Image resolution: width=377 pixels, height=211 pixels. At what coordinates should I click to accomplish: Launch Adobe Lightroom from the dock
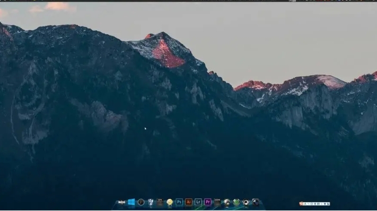point(198,202)
